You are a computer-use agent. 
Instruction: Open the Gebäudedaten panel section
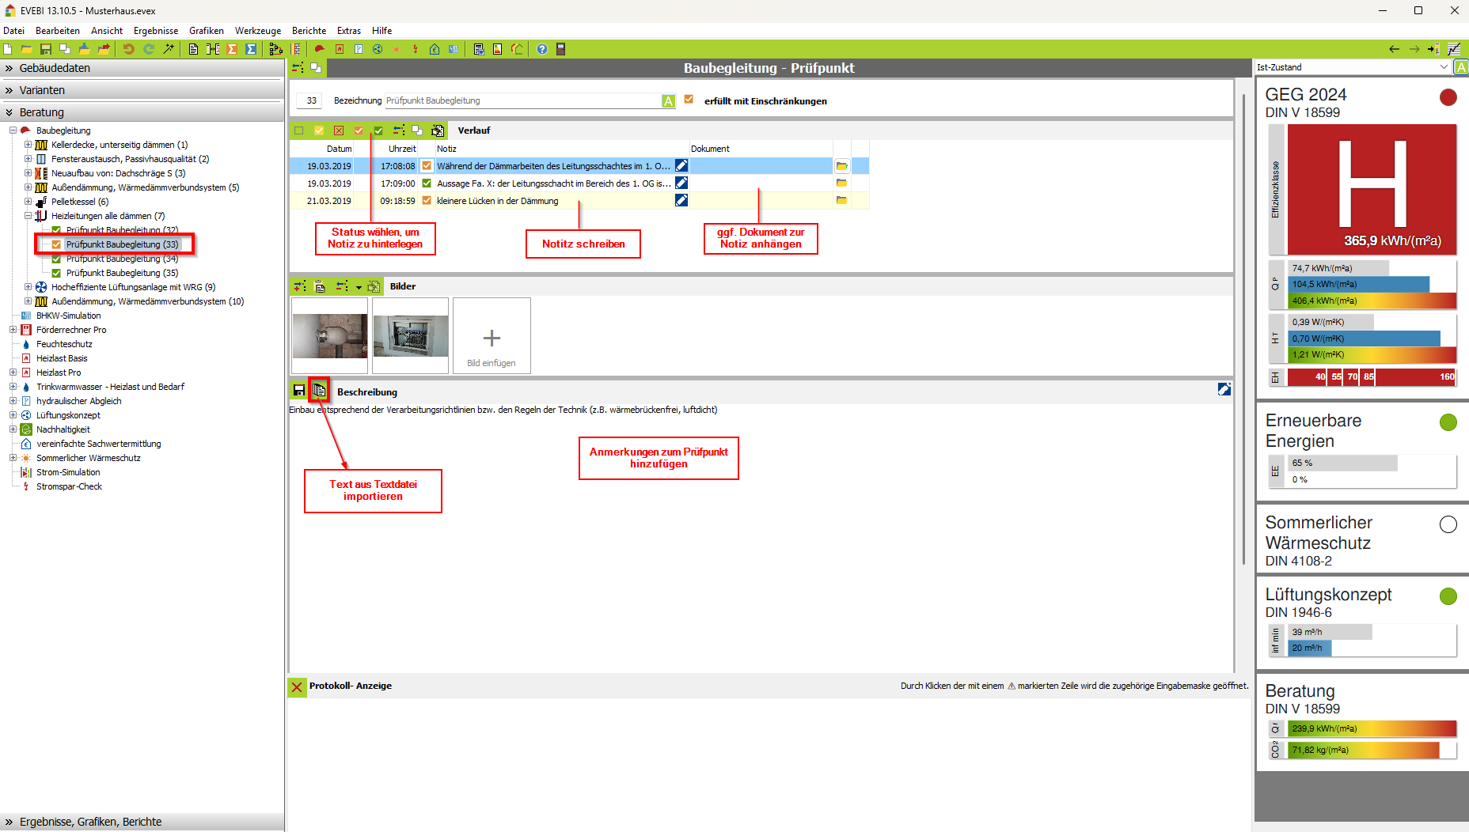pyautogui.click(x=55, y=68)
